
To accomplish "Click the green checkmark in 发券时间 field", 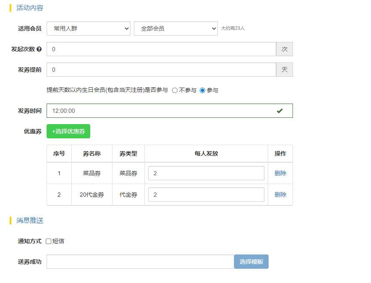I will point(280,111).
